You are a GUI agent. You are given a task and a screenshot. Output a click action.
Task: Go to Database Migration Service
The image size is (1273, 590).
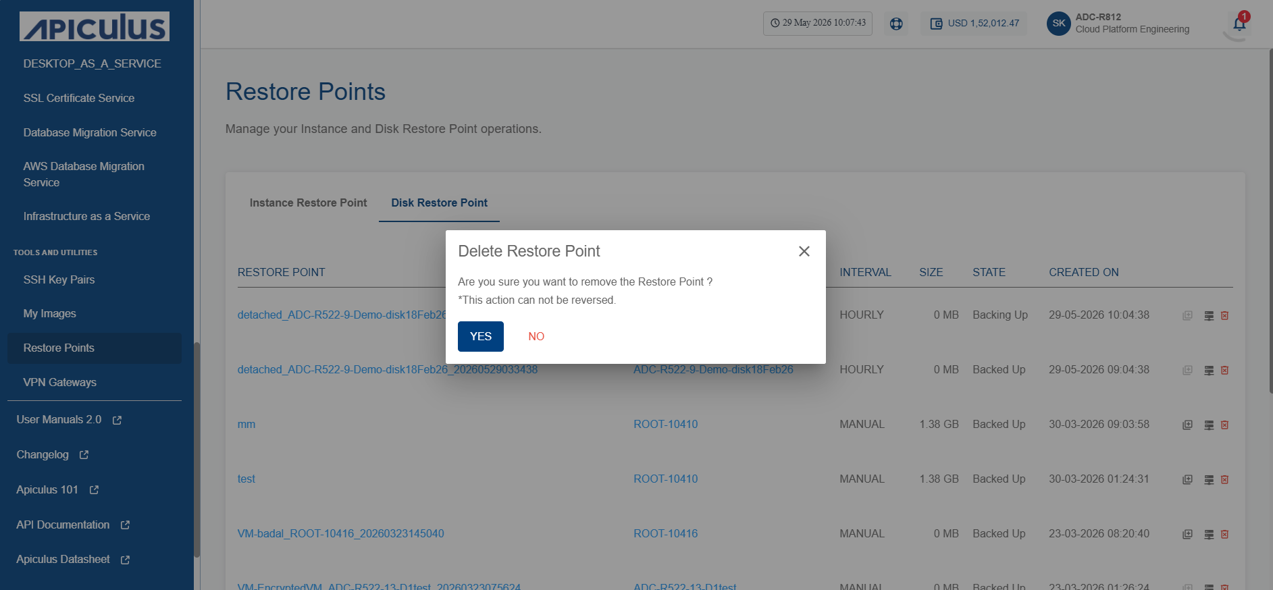tap(90, 132)
